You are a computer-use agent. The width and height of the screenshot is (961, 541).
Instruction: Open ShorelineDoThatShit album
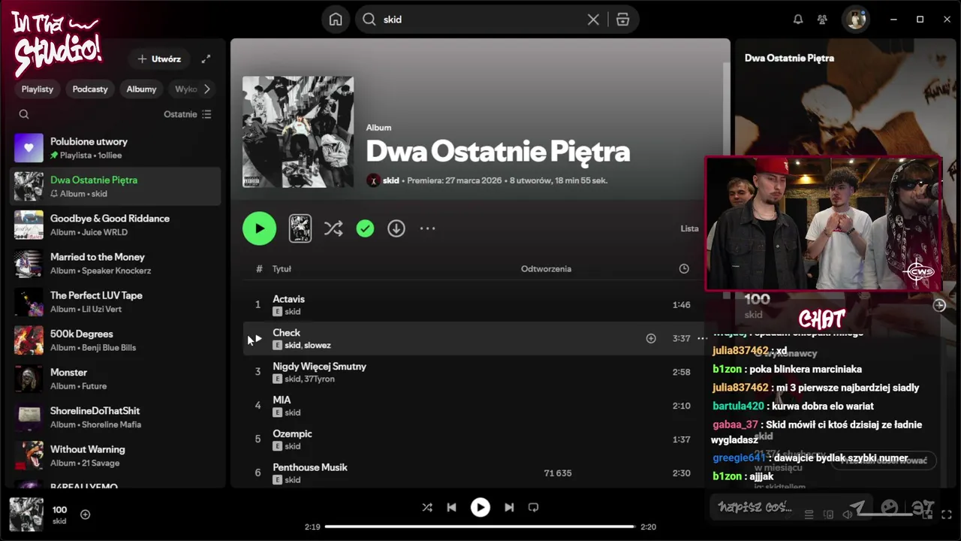116,417
